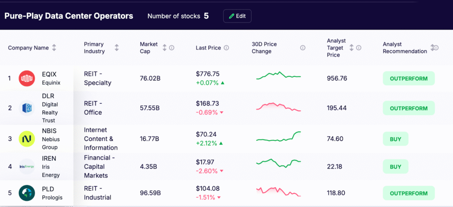This screenshot has height=207, width=453.
Task: Click target price 118.80
Action: point(336,193)
